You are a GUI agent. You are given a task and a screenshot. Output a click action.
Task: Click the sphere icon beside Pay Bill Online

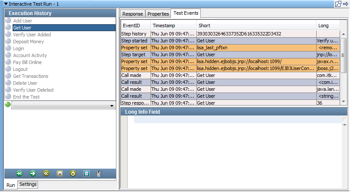[x=9, y=62]
